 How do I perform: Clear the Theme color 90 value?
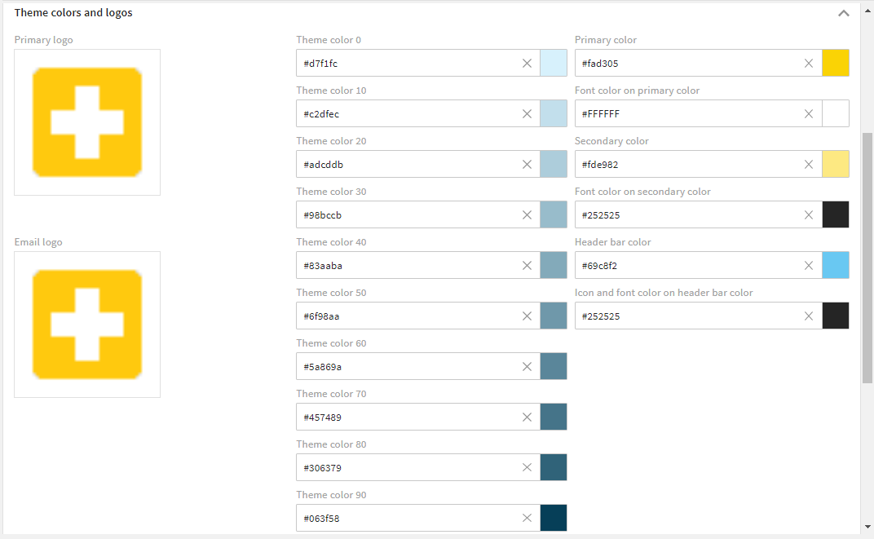527,518
